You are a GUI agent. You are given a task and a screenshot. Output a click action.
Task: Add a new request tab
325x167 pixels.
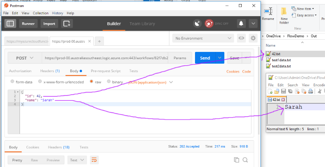[99, 41]
